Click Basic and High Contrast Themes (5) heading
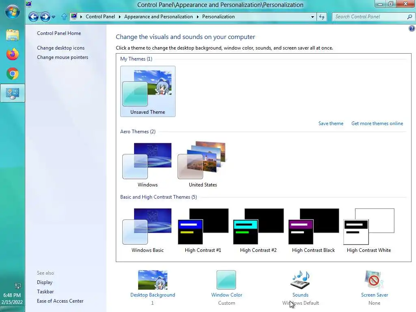Screen dimensions: 416x312 tap(158, 197)
